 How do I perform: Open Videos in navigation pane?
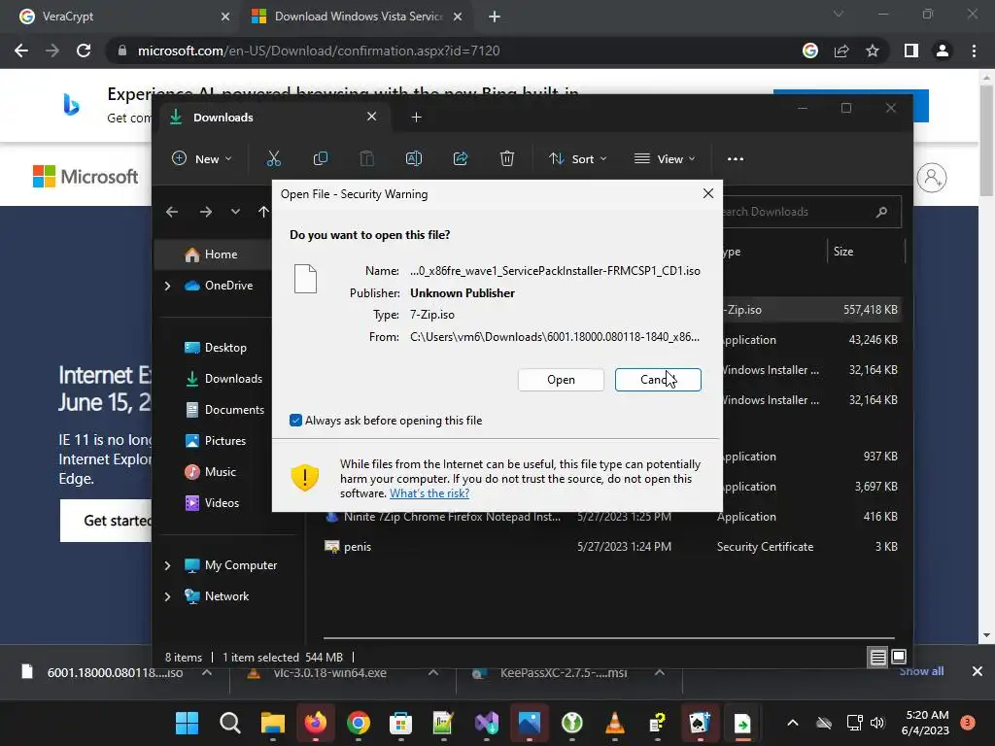(212, 503)
